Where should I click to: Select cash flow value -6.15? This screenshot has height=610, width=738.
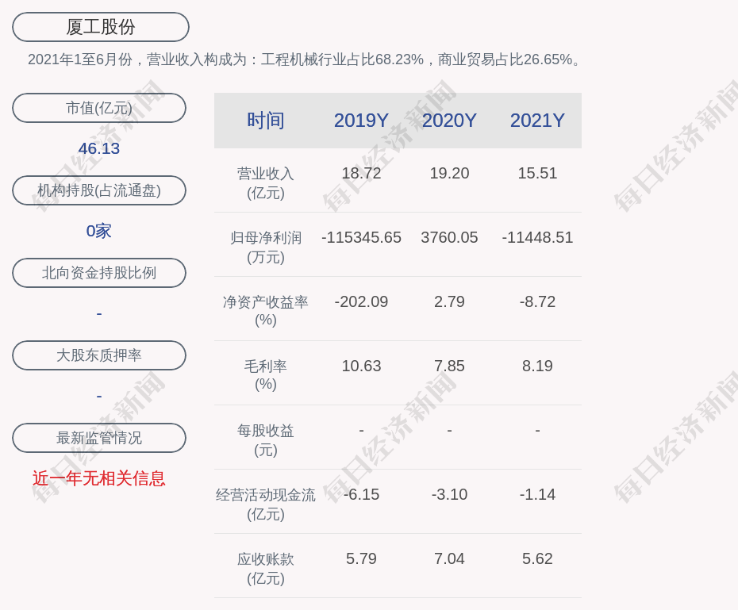pos(361,494)
